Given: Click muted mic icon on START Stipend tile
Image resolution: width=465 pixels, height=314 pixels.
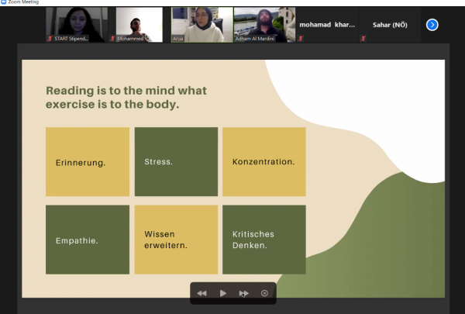Looking at the screenshot, I should (51, 38).
